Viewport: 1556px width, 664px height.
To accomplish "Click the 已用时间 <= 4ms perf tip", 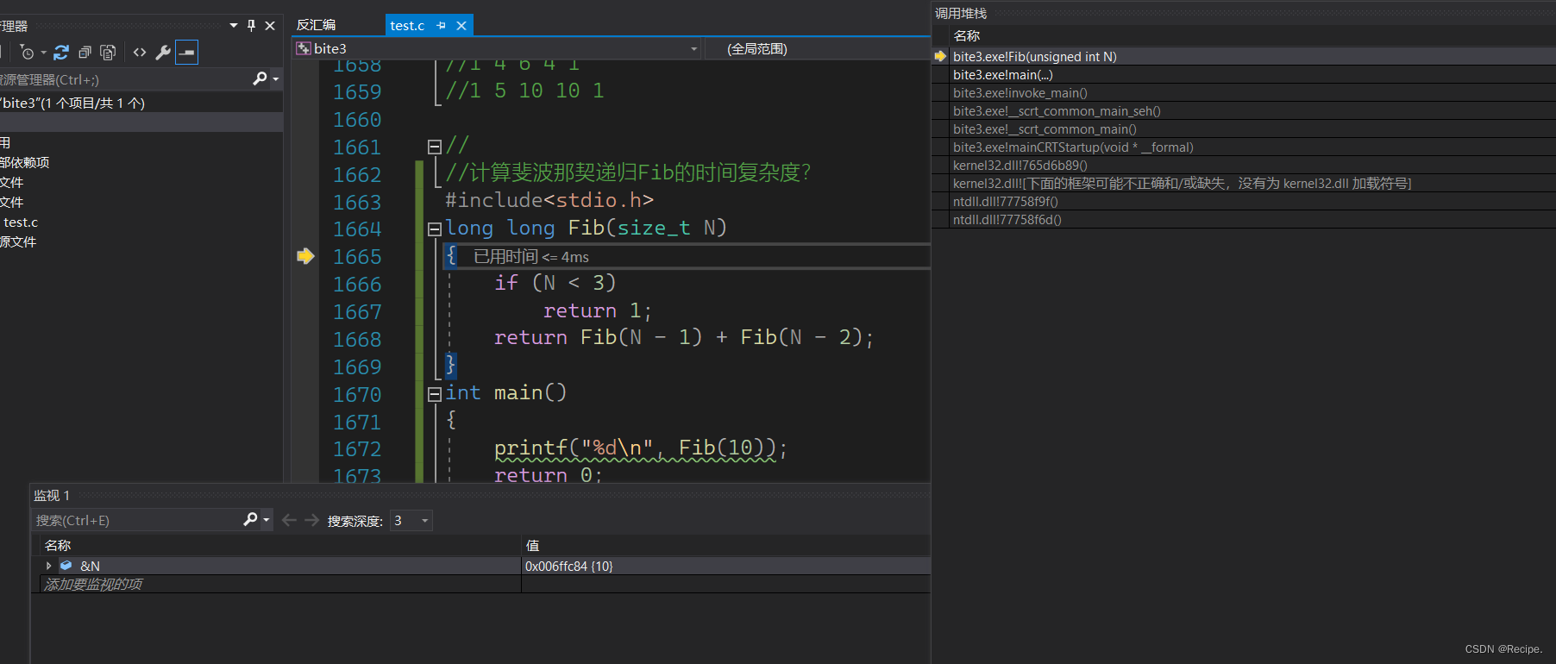I will pos(531,257).
